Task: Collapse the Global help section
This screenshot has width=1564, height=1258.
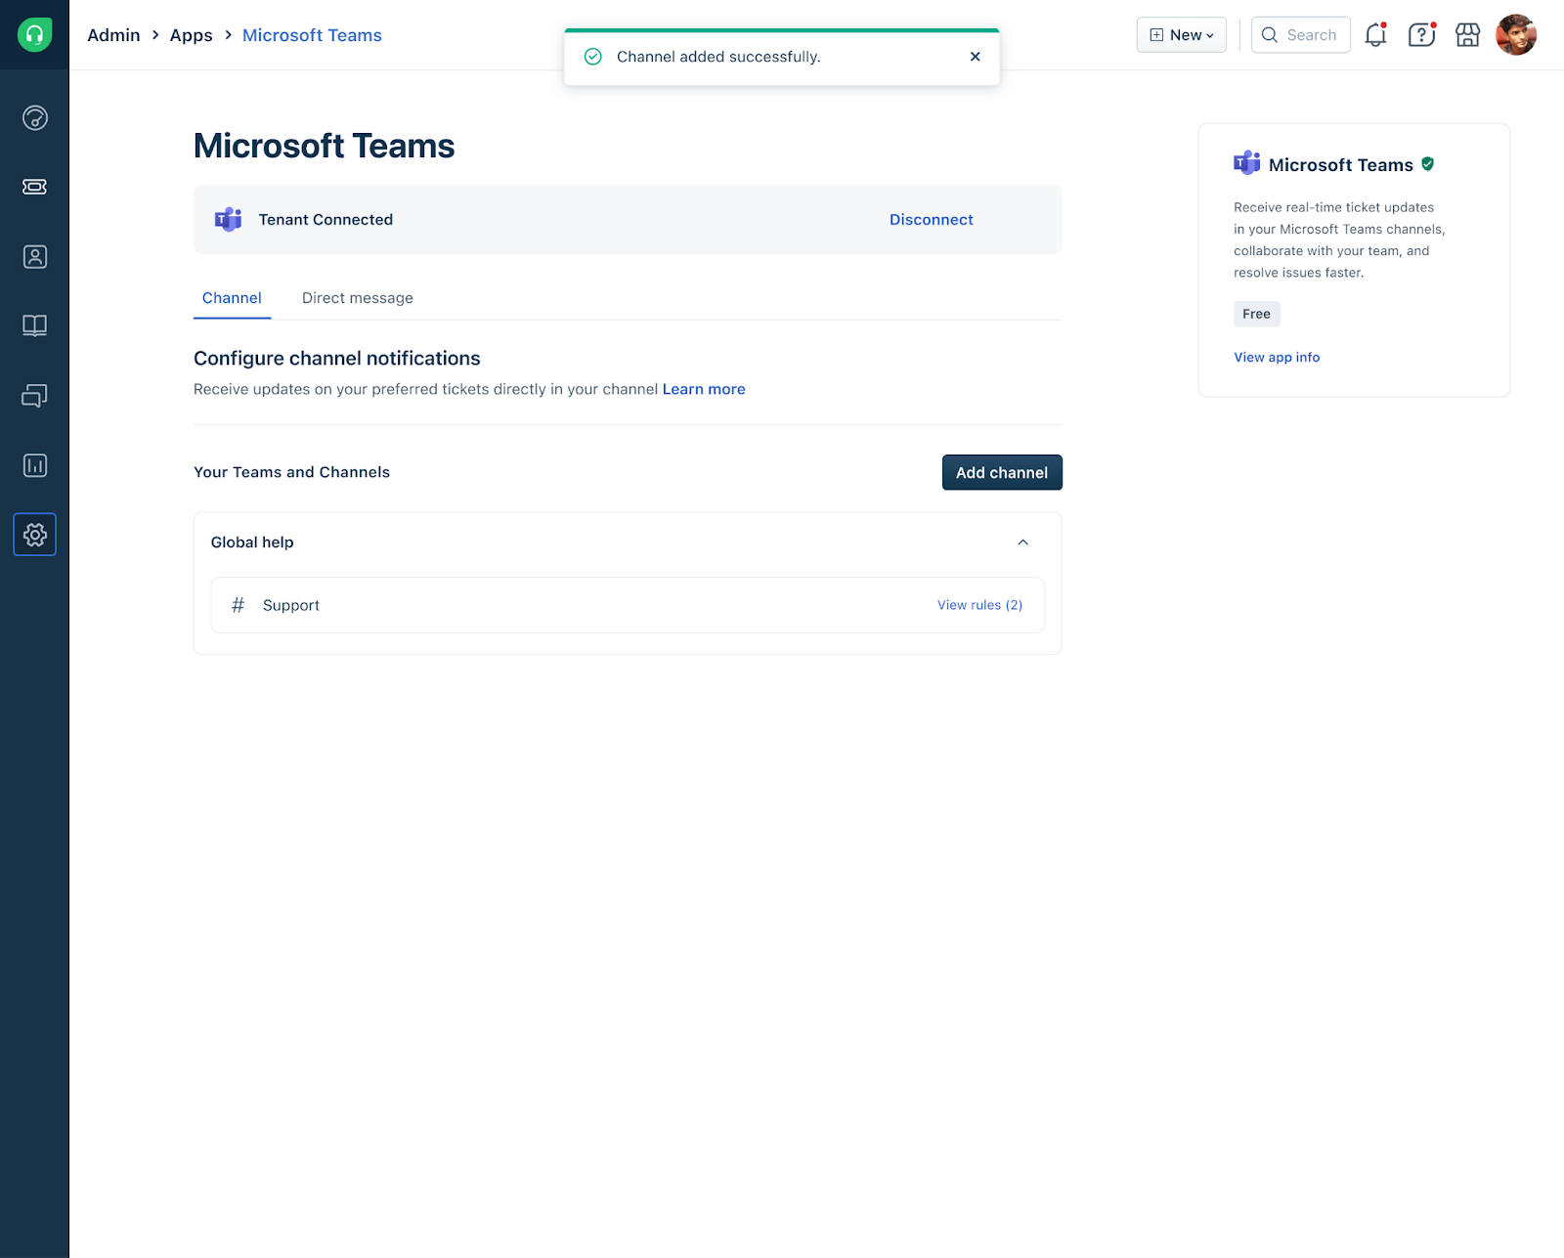Action: pos(1022,542)
